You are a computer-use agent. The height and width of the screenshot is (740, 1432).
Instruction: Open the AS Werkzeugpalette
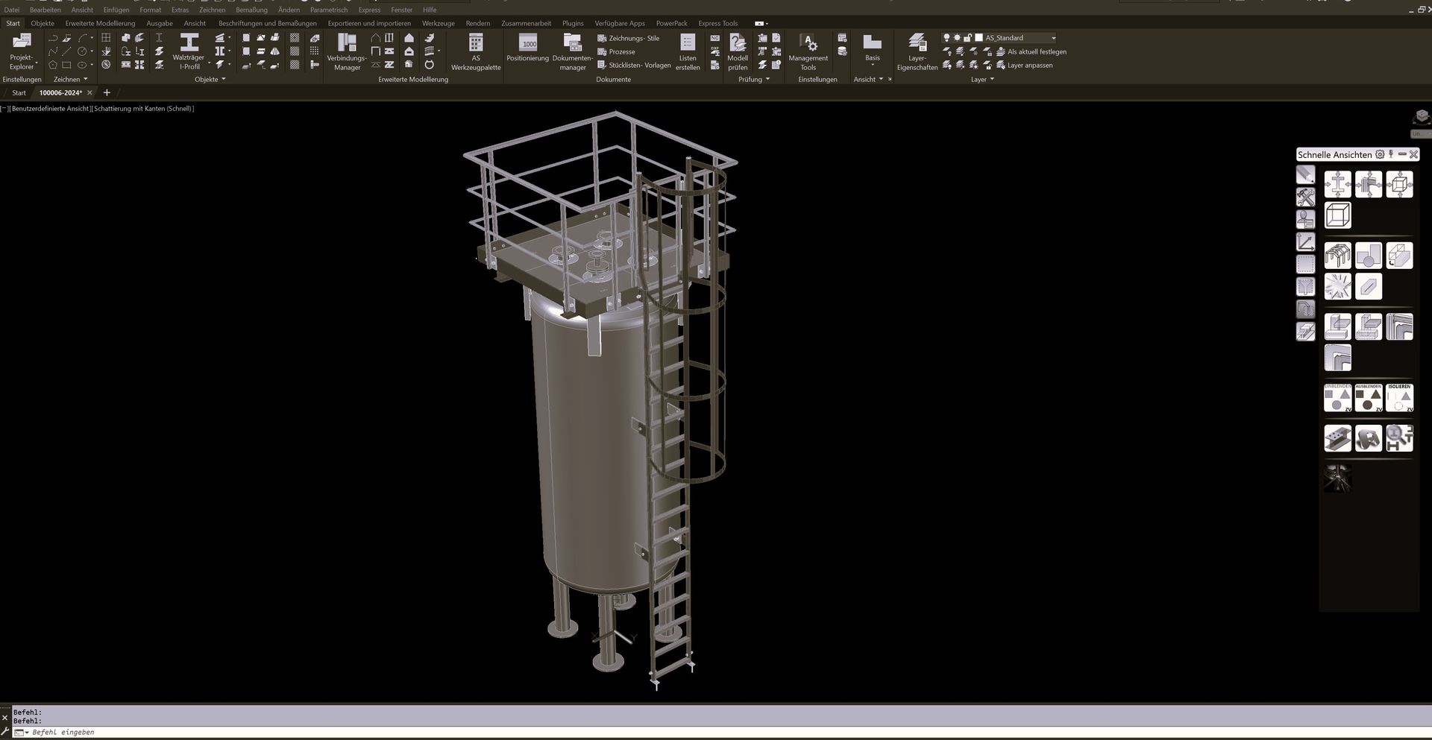point(476,51)
